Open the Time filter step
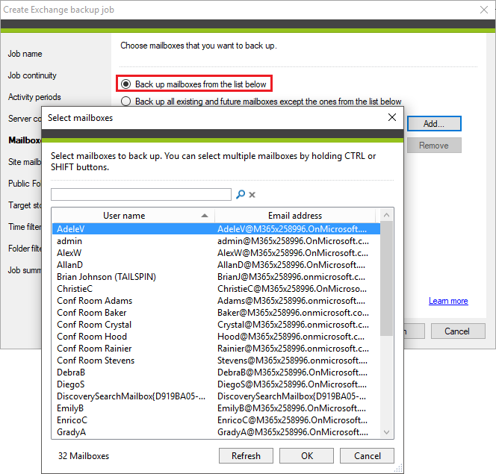This screenshot has height=474, width=496. 25,227
